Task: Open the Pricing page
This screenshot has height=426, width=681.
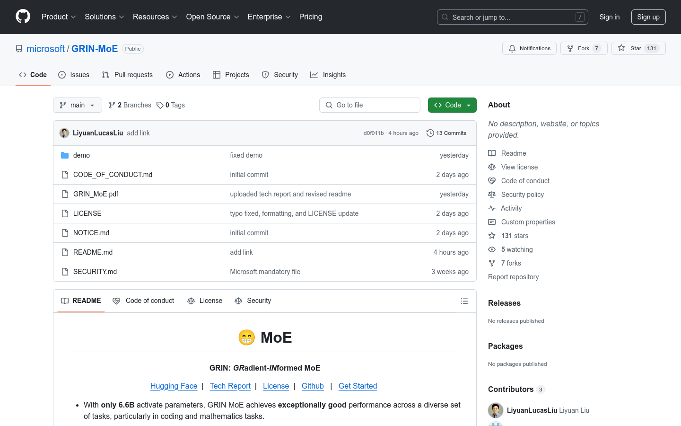Action: click(311, 17)
